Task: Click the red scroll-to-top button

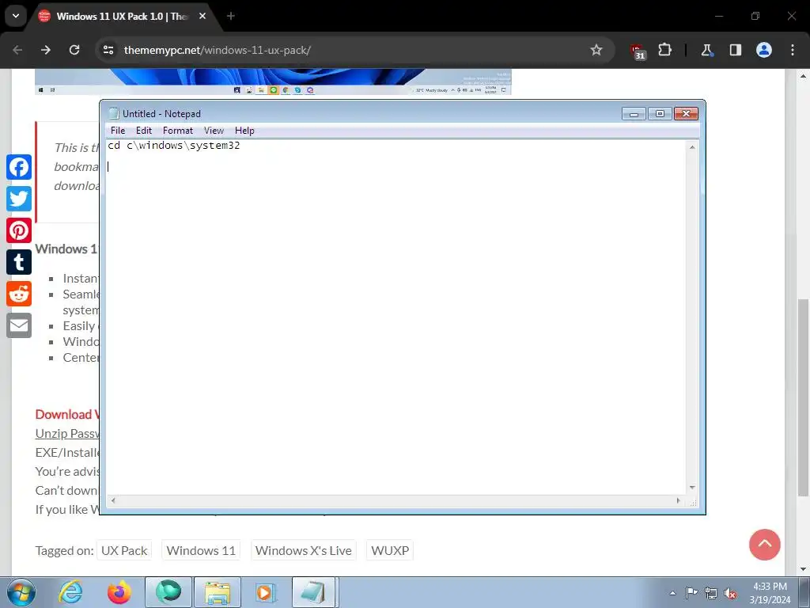Action: pyautogui.click(x=765, y=545)
